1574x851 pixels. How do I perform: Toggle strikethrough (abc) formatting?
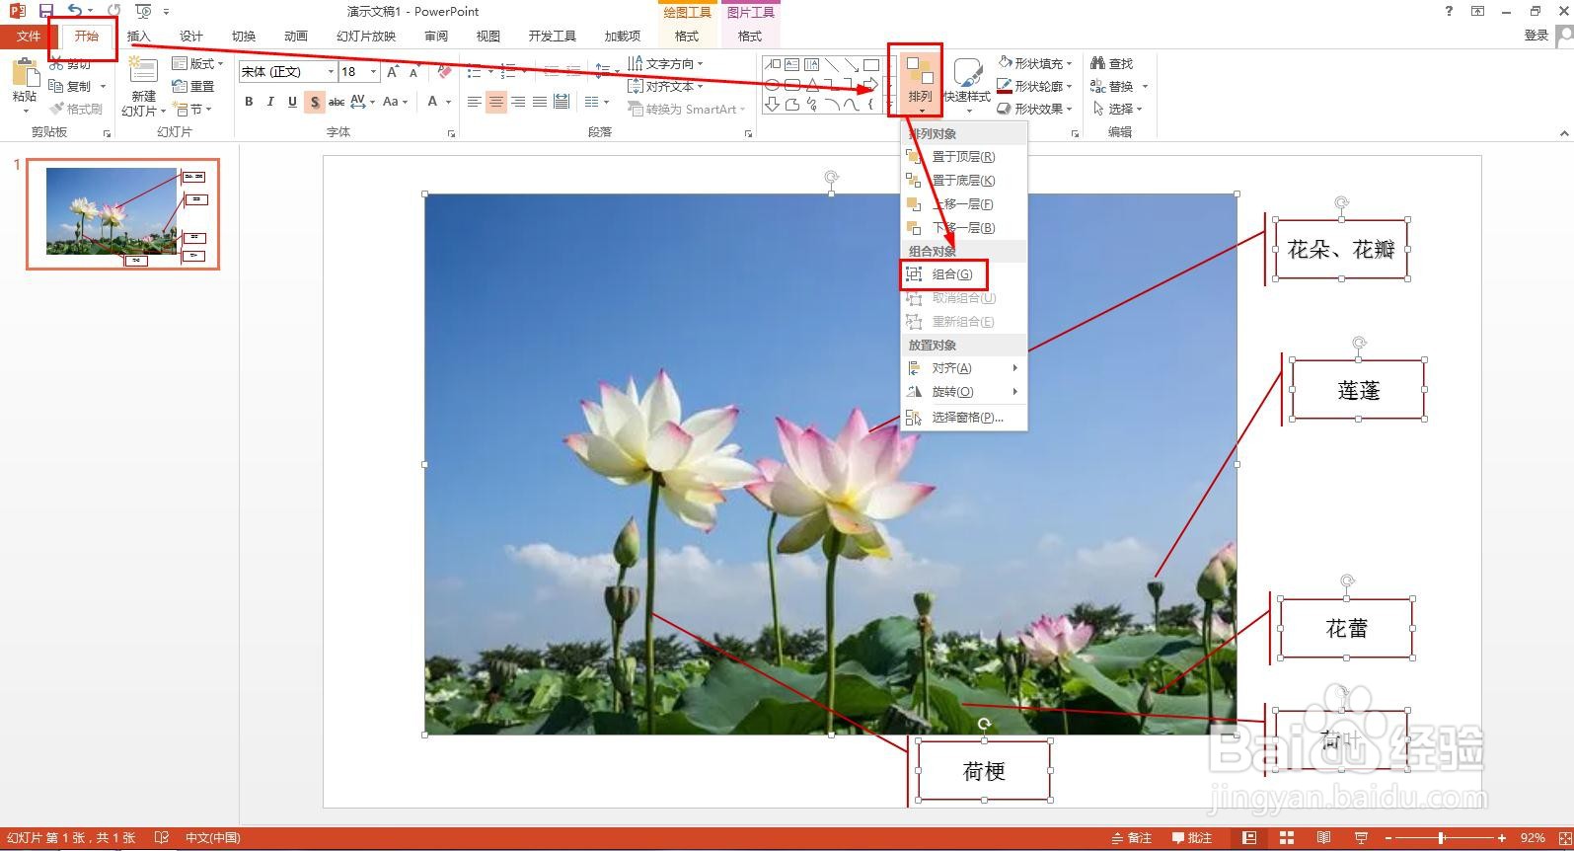[x=337, y=102]
